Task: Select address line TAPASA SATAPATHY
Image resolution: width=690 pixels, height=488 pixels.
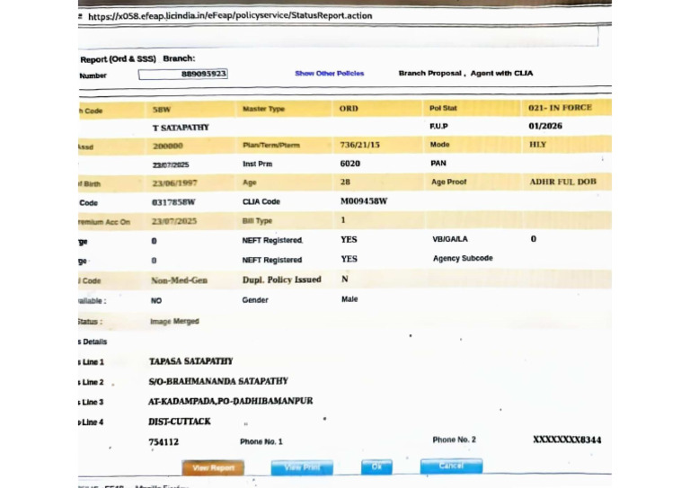Action: click(x=191, y=361)
